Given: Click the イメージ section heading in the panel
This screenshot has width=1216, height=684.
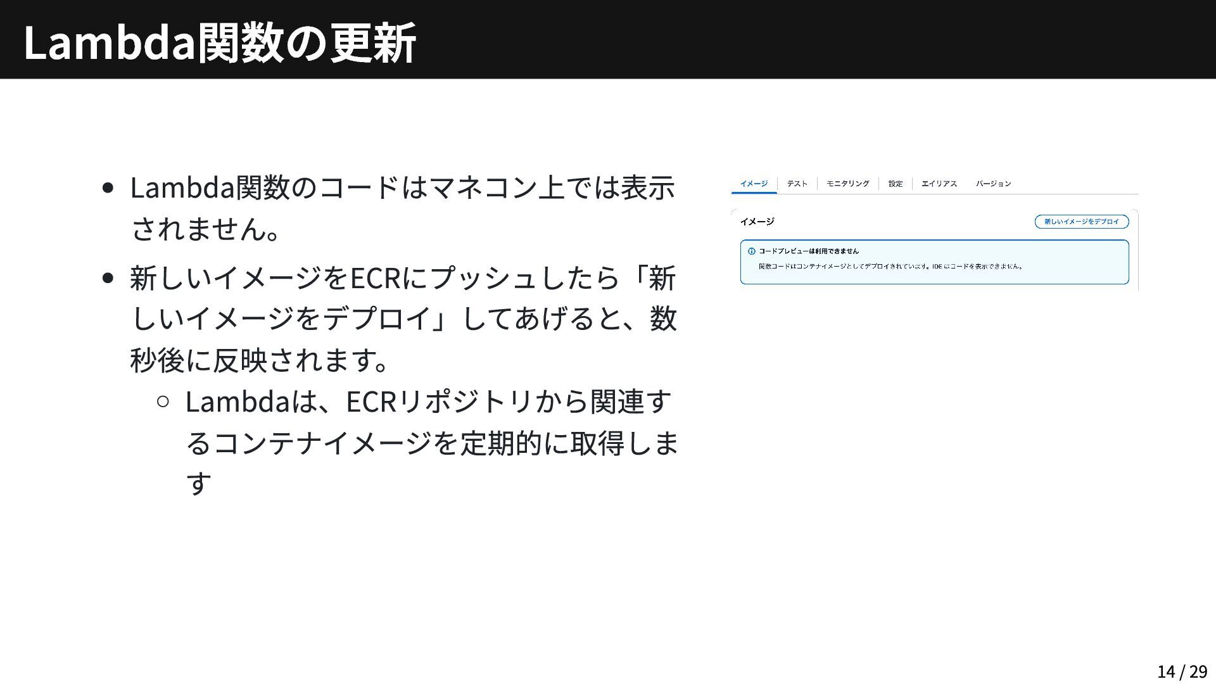Looking at the screenshot, I should [757, 222].
